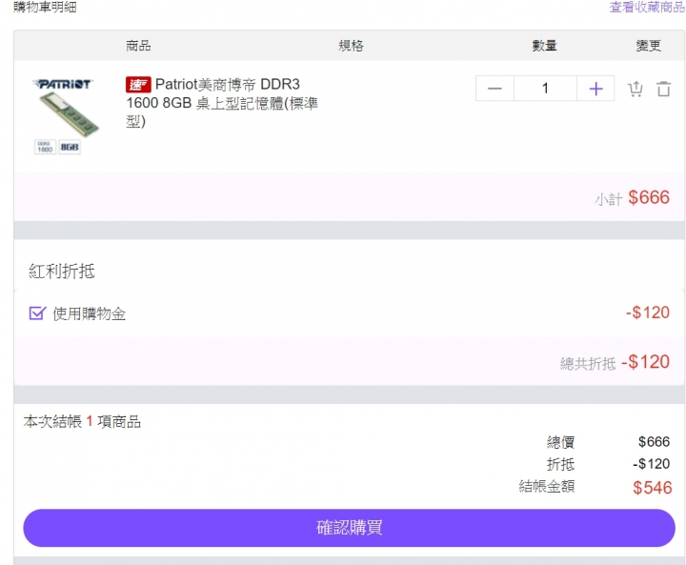Image resolution: width=686 pixels, height=565 pixels.
Task: Click the 確認購買 button
Action: click(x=349, y=528)
